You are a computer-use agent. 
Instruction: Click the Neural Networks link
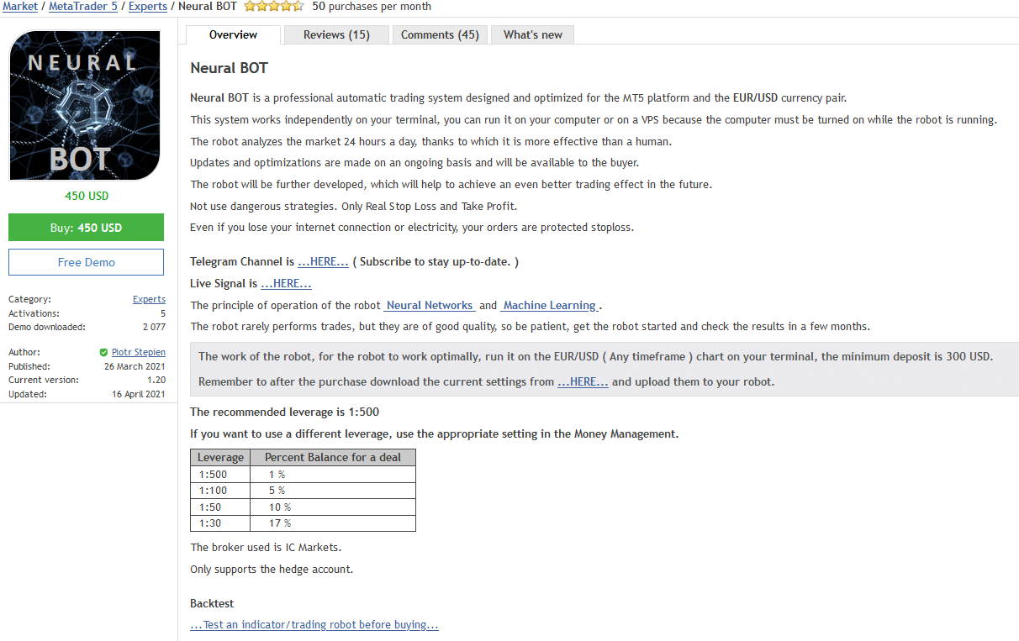coord(430,306)
